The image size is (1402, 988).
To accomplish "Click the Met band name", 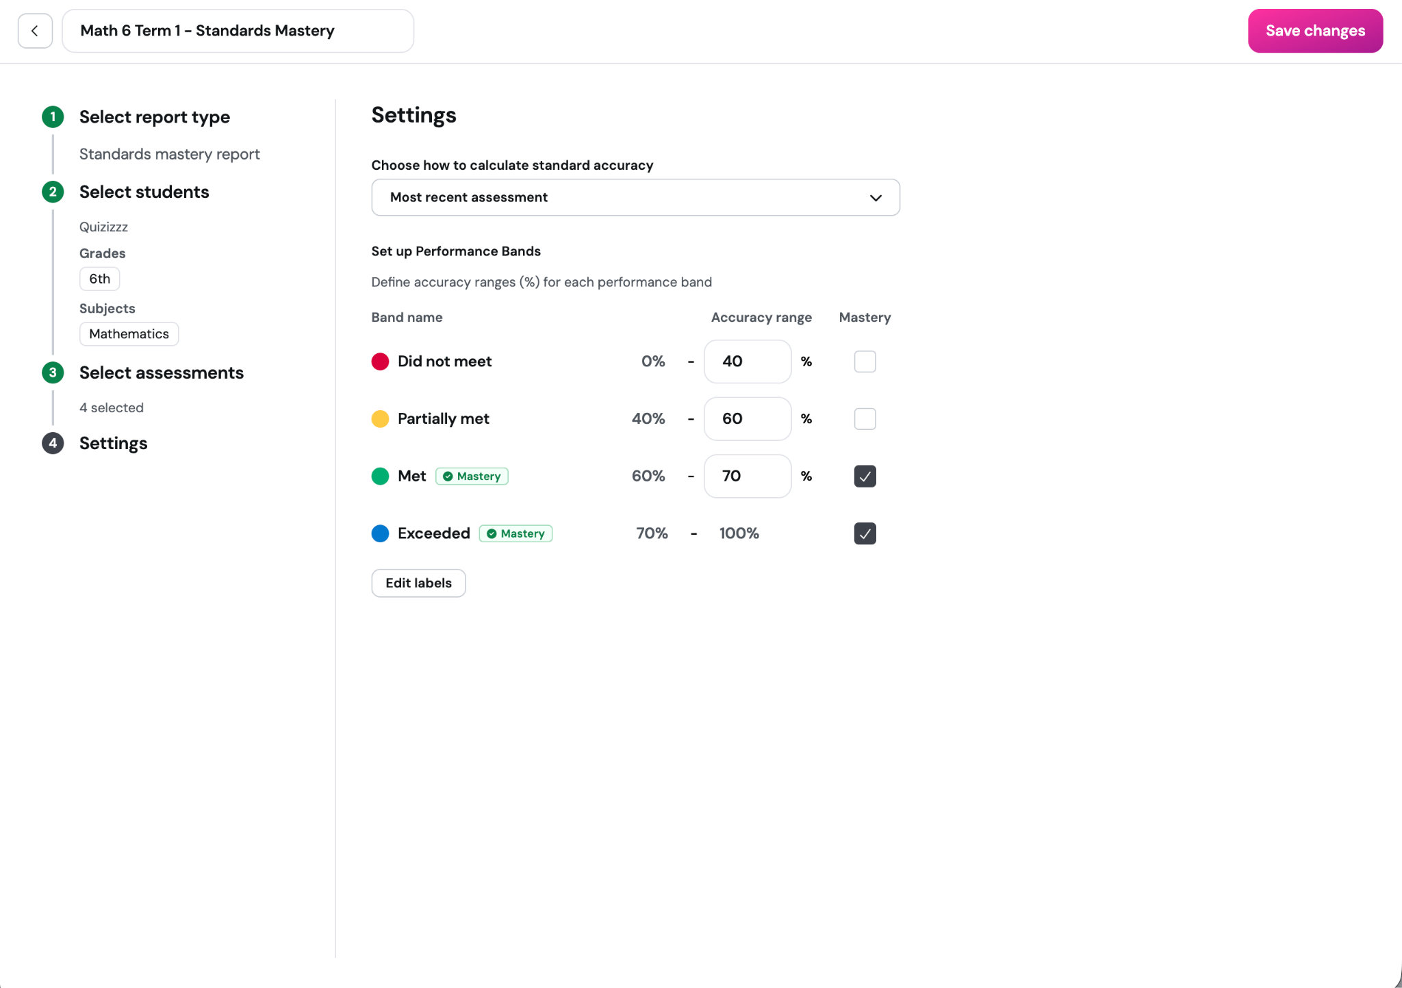I will 412,476.
